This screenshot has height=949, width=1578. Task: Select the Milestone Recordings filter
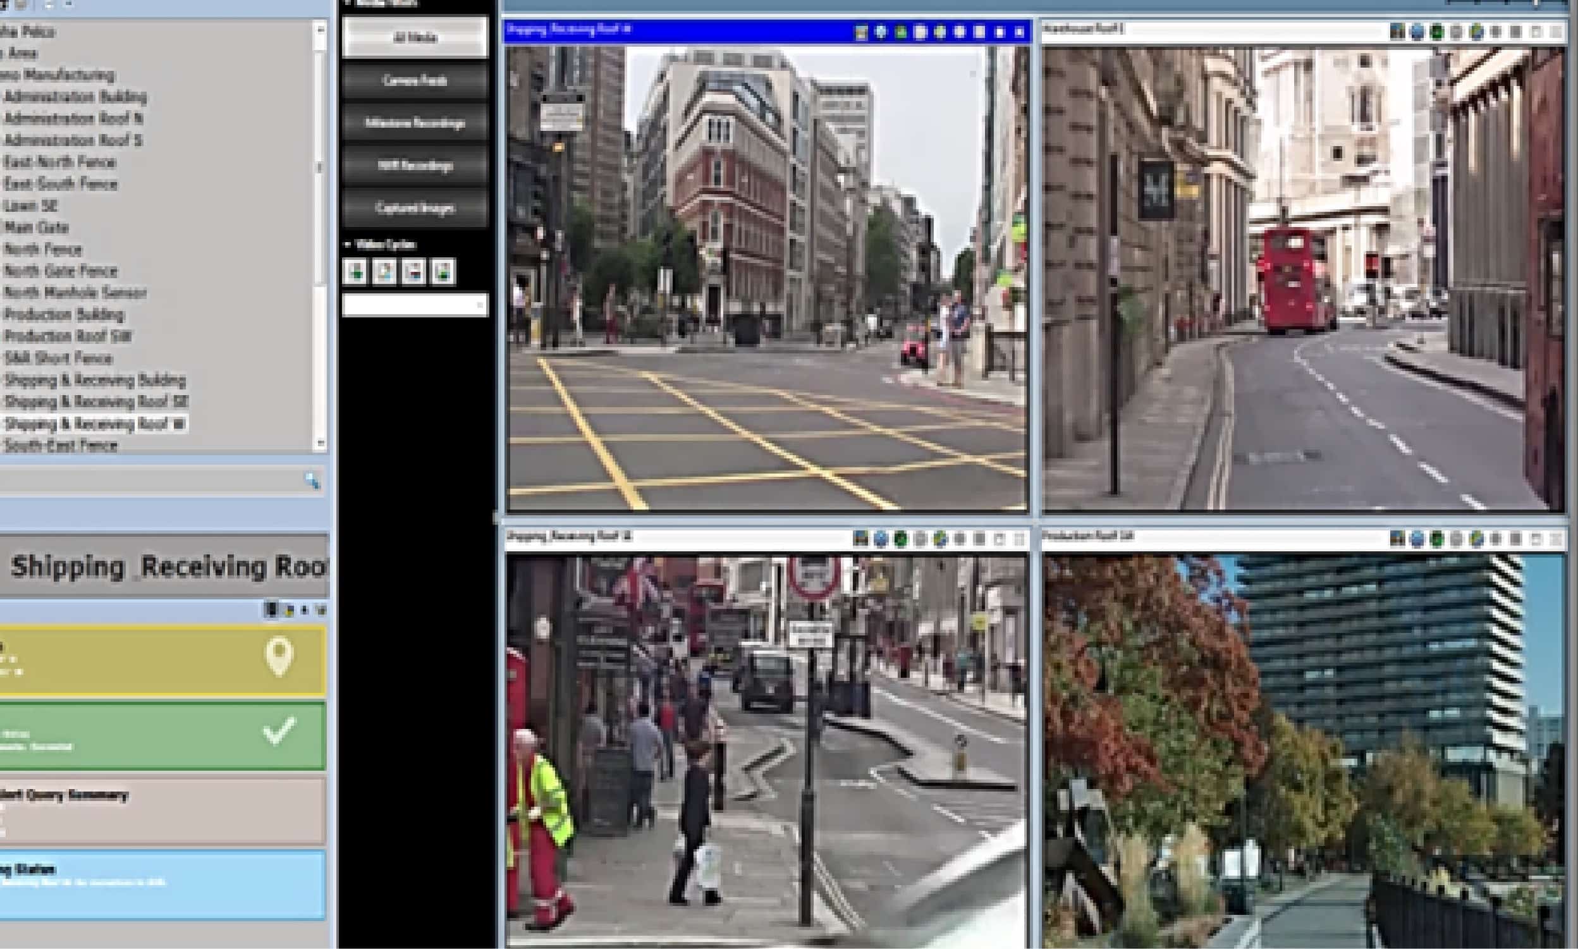[x=415, y=123]
